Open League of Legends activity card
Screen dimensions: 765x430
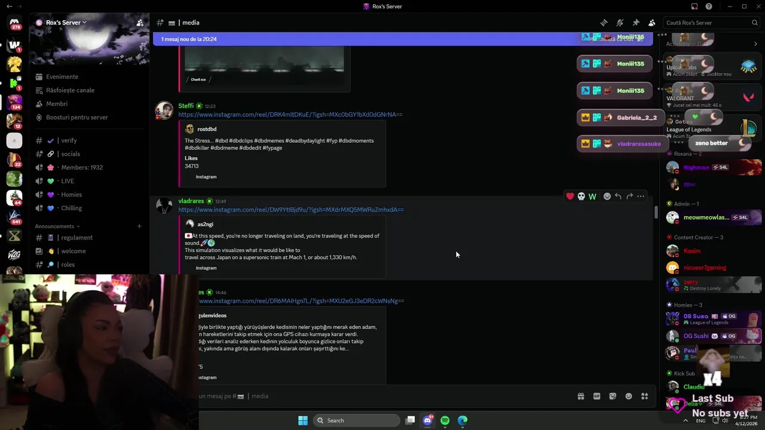coord(712,128)
